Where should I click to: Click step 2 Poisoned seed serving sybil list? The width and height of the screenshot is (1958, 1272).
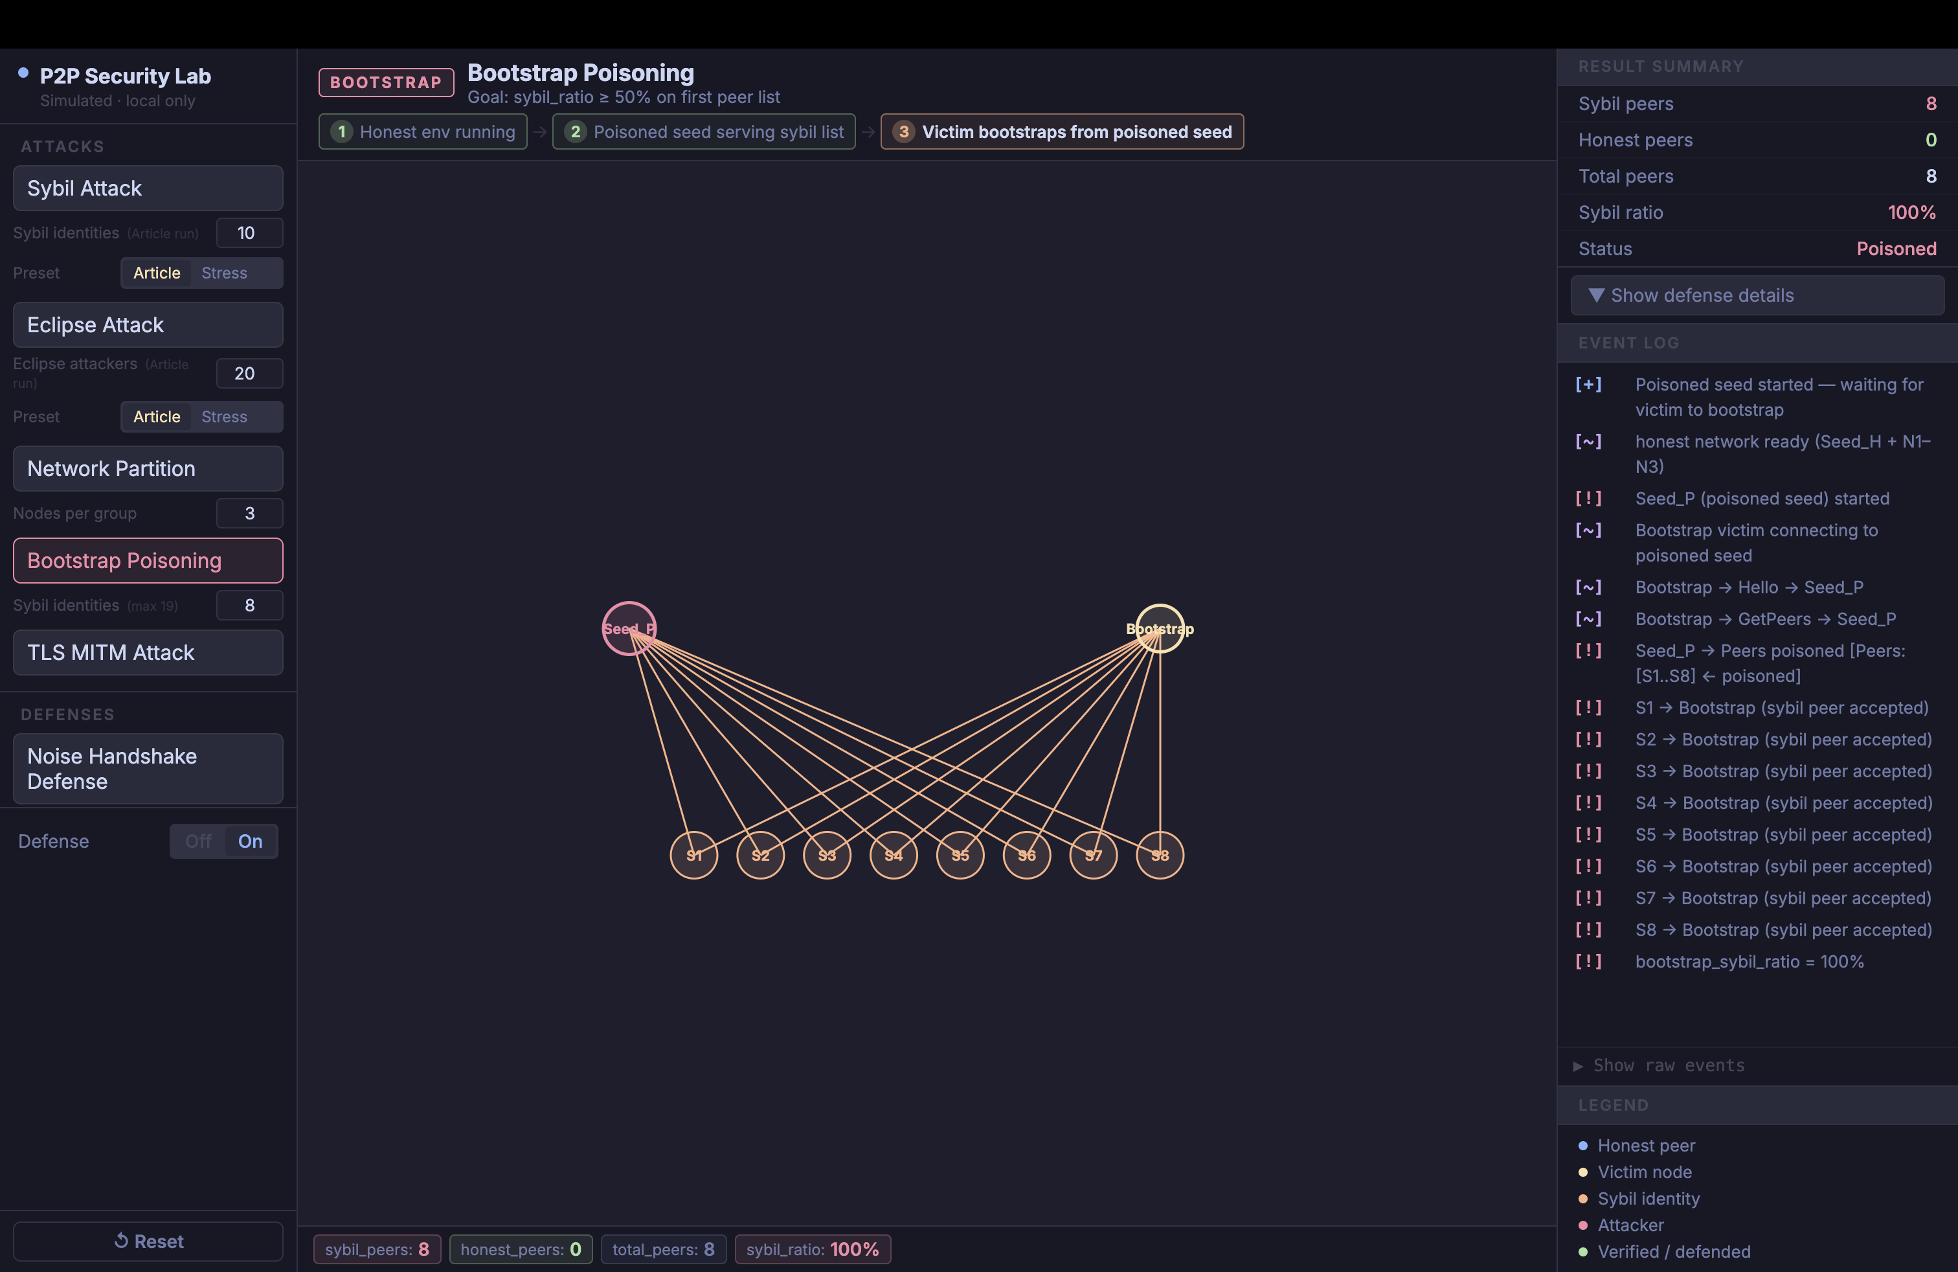pos(704,131)
